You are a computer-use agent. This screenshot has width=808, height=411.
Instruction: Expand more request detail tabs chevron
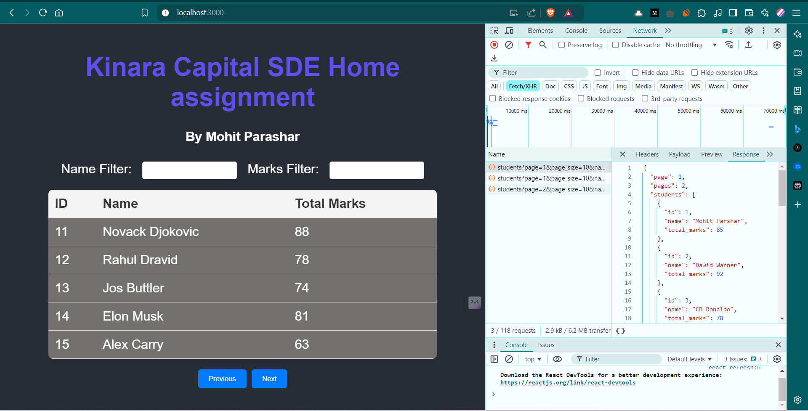point(770,154)
